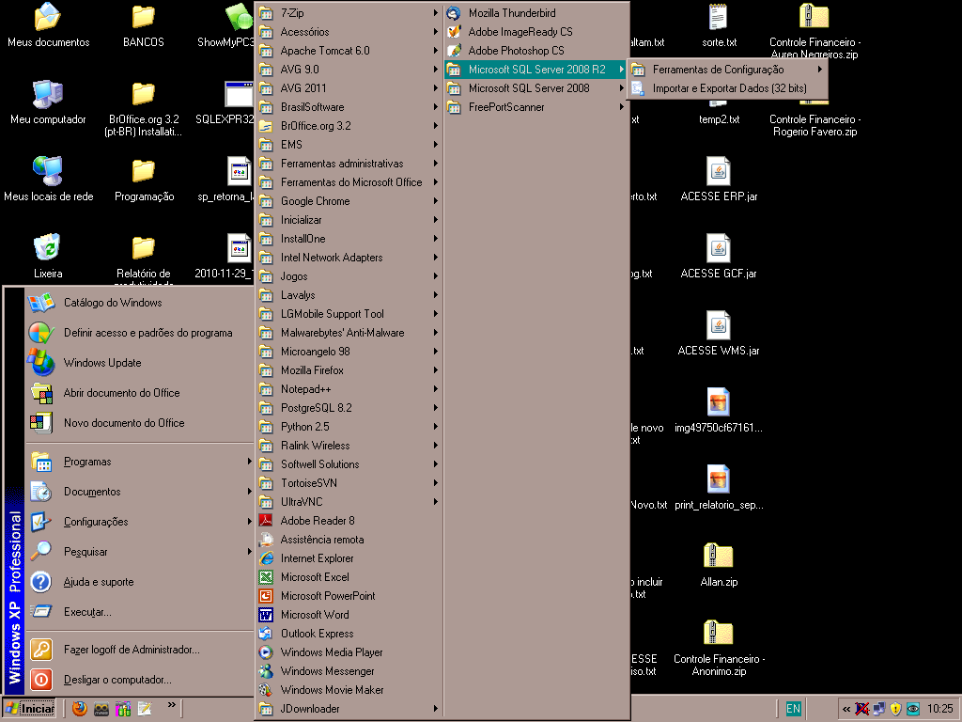Open Pesquisar in Start menu
This screenshot has width=962, height=722.
click(139, 552)
